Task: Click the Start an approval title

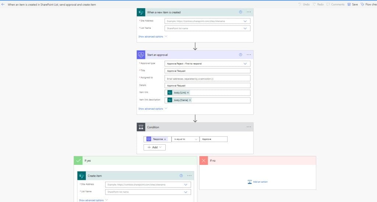Action: tap(157, 55)
